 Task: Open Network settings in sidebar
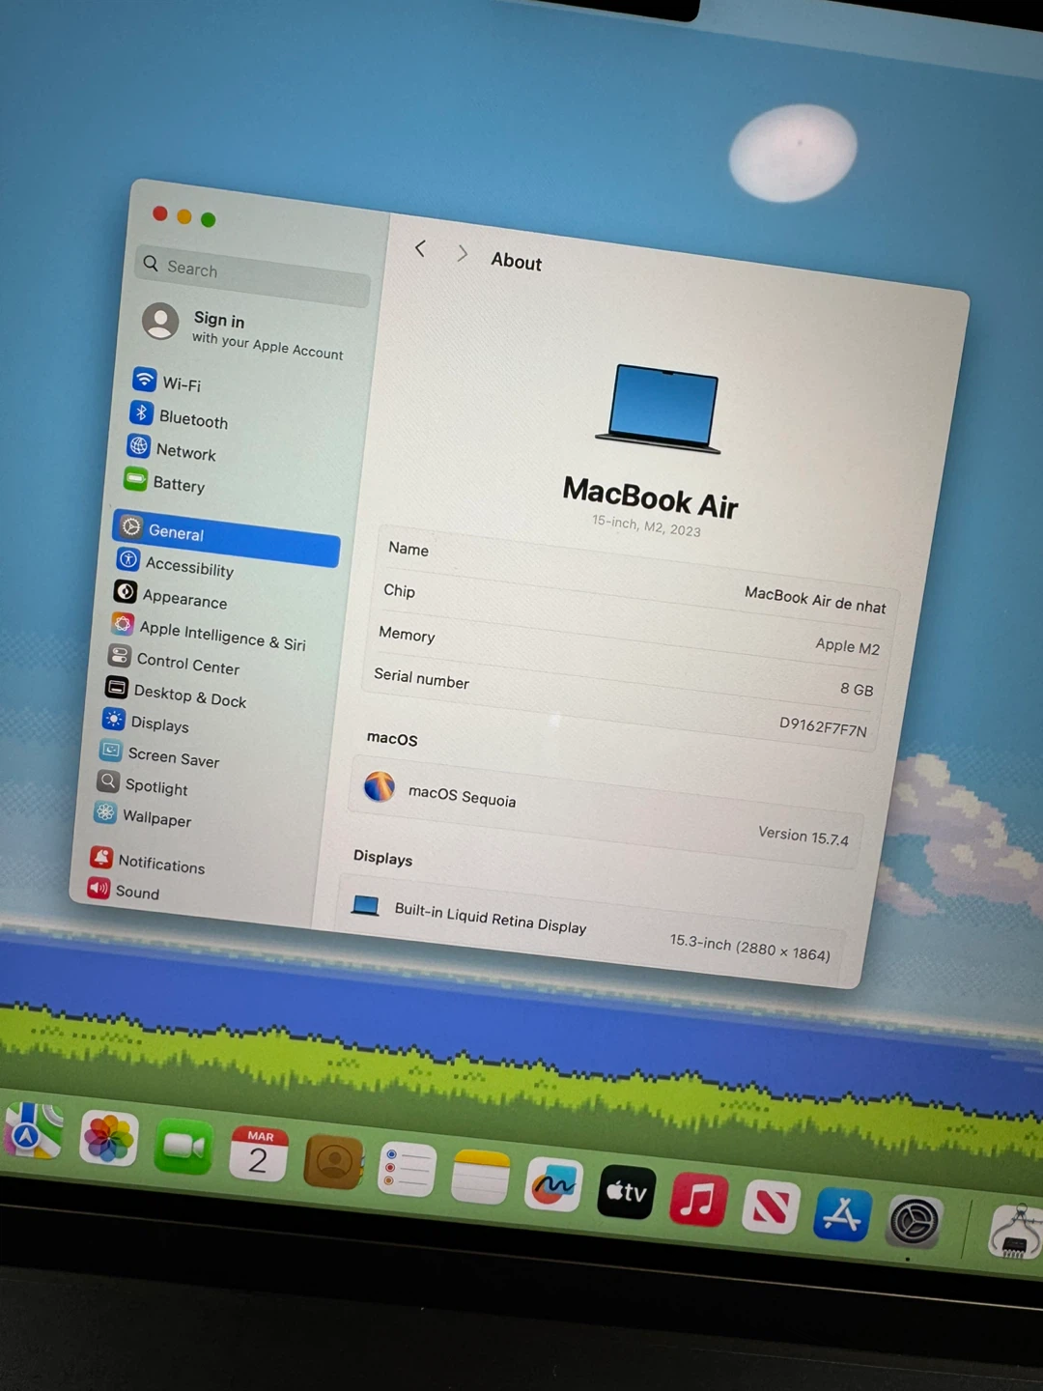point(172,449)
